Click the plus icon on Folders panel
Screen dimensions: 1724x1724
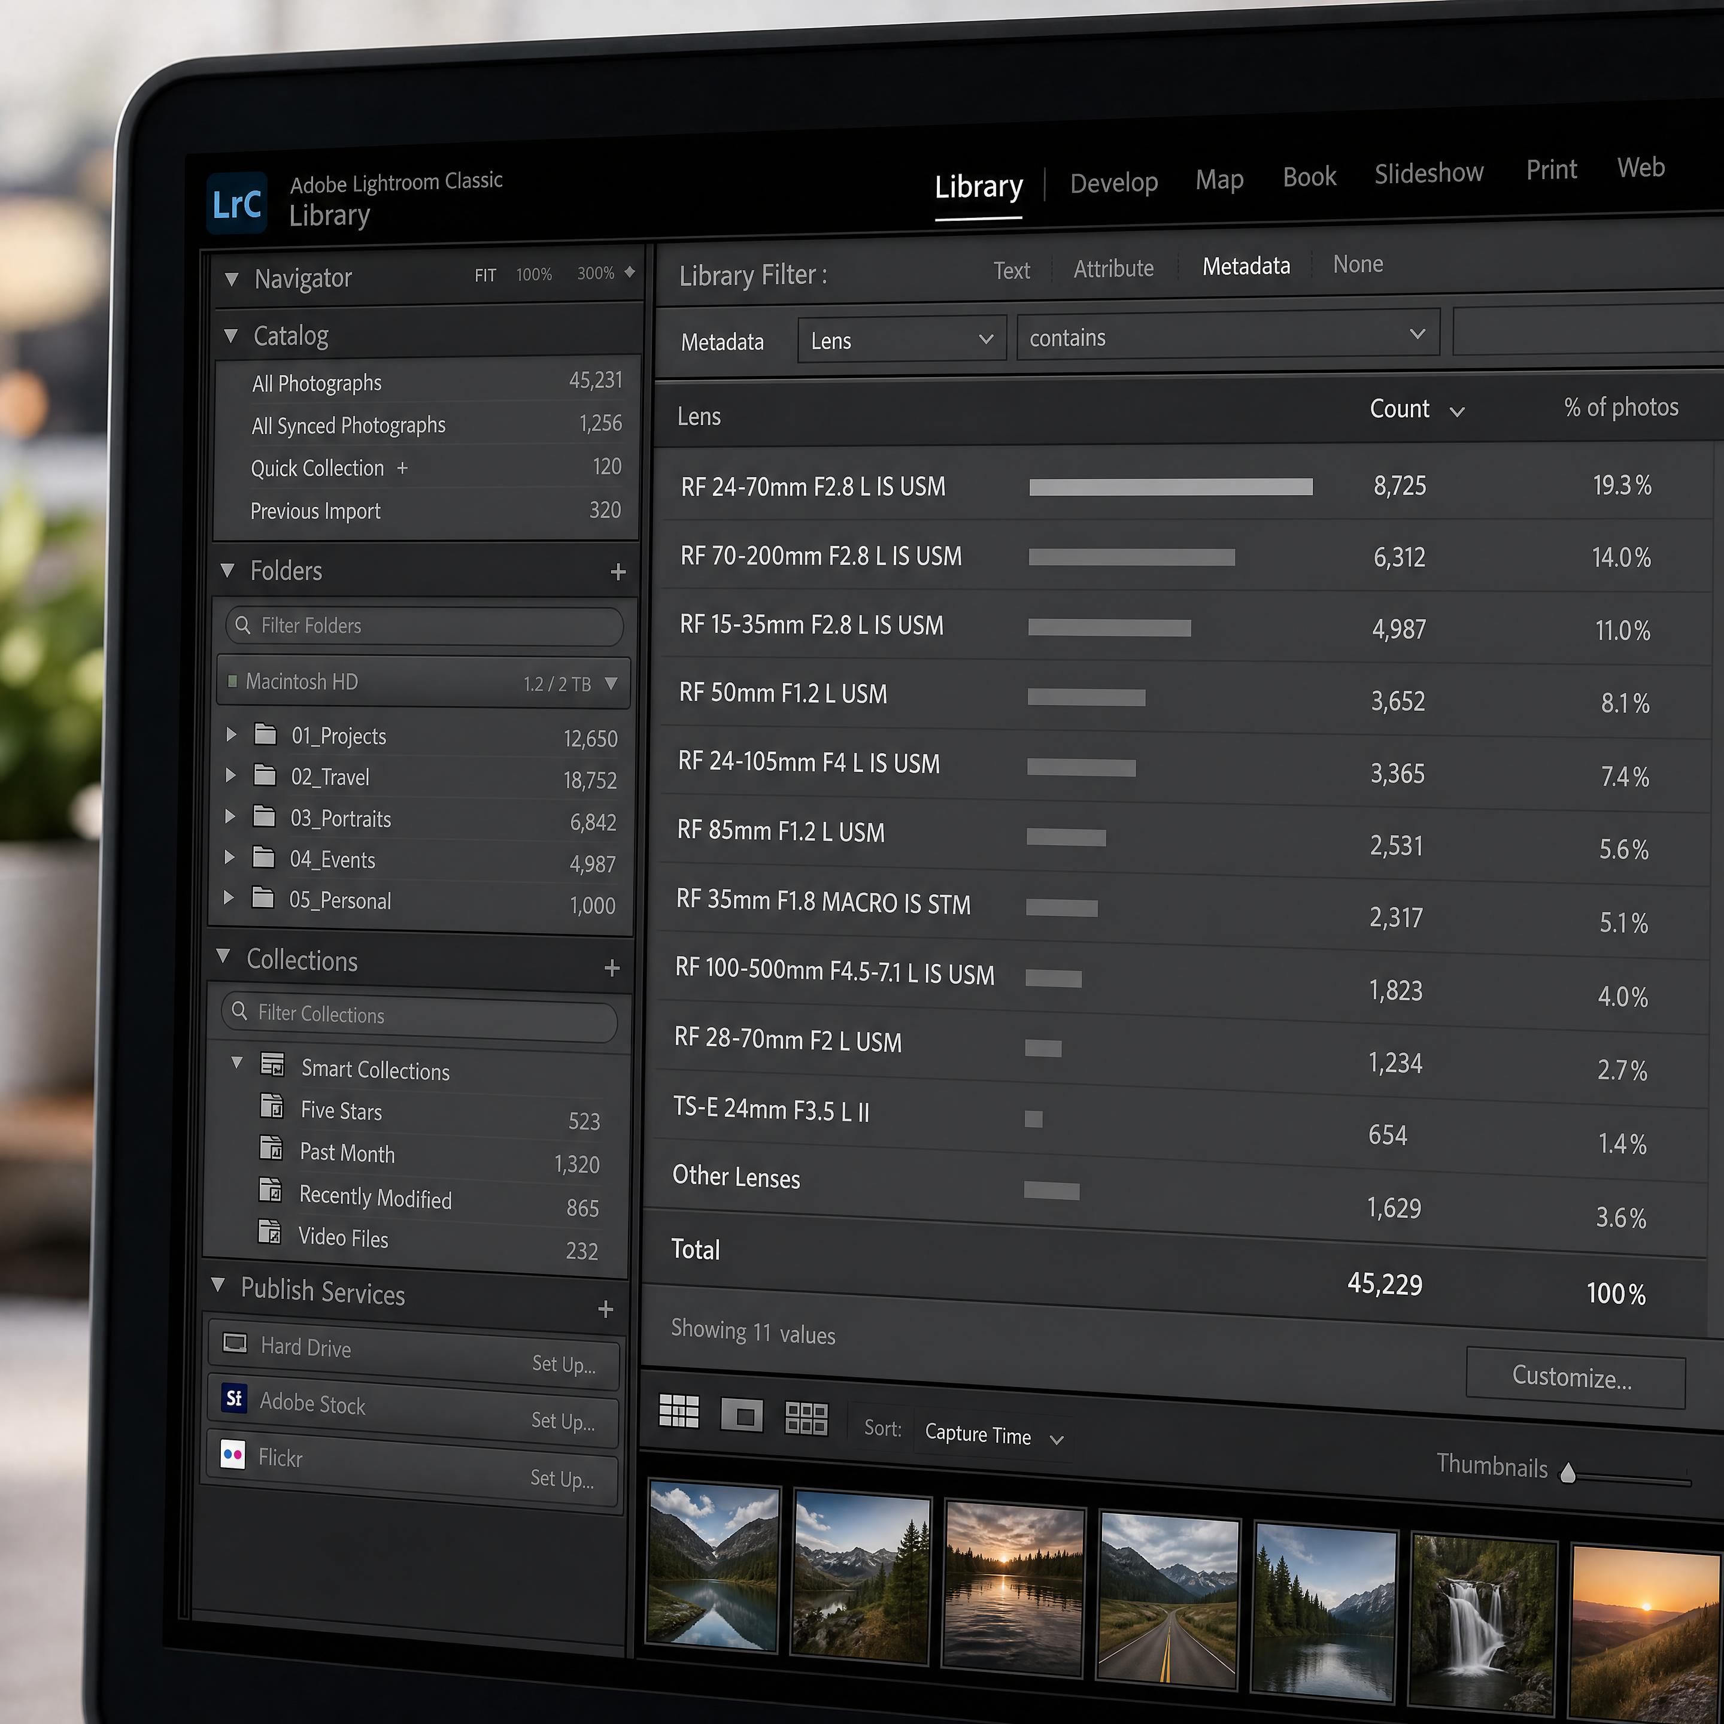coord(618,571)
